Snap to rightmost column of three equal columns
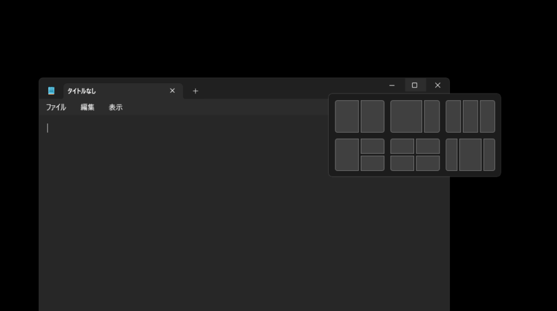The image size is (557, 311). [x=488, y=116]
